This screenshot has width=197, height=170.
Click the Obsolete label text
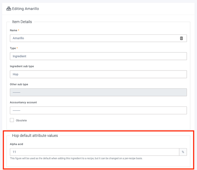tap(21, 121)
